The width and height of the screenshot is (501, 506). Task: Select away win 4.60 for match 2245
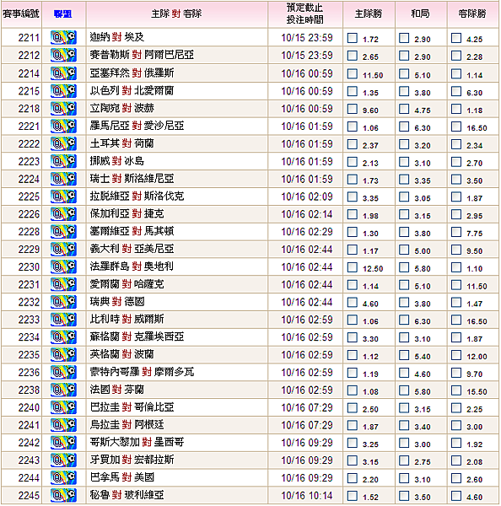pos(456,496)
